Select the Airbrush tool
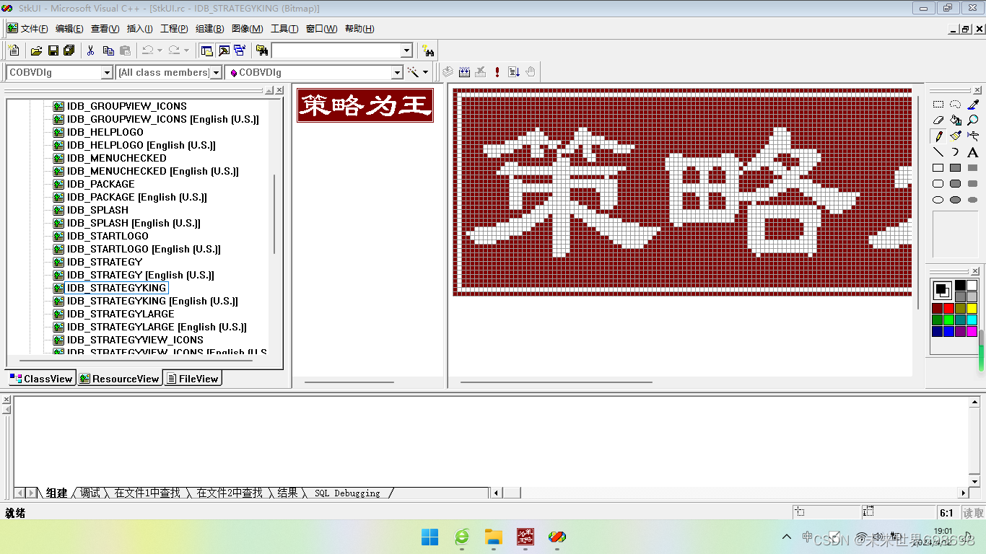The height and width of the screenshot is (554, 986). pos(974,136)
